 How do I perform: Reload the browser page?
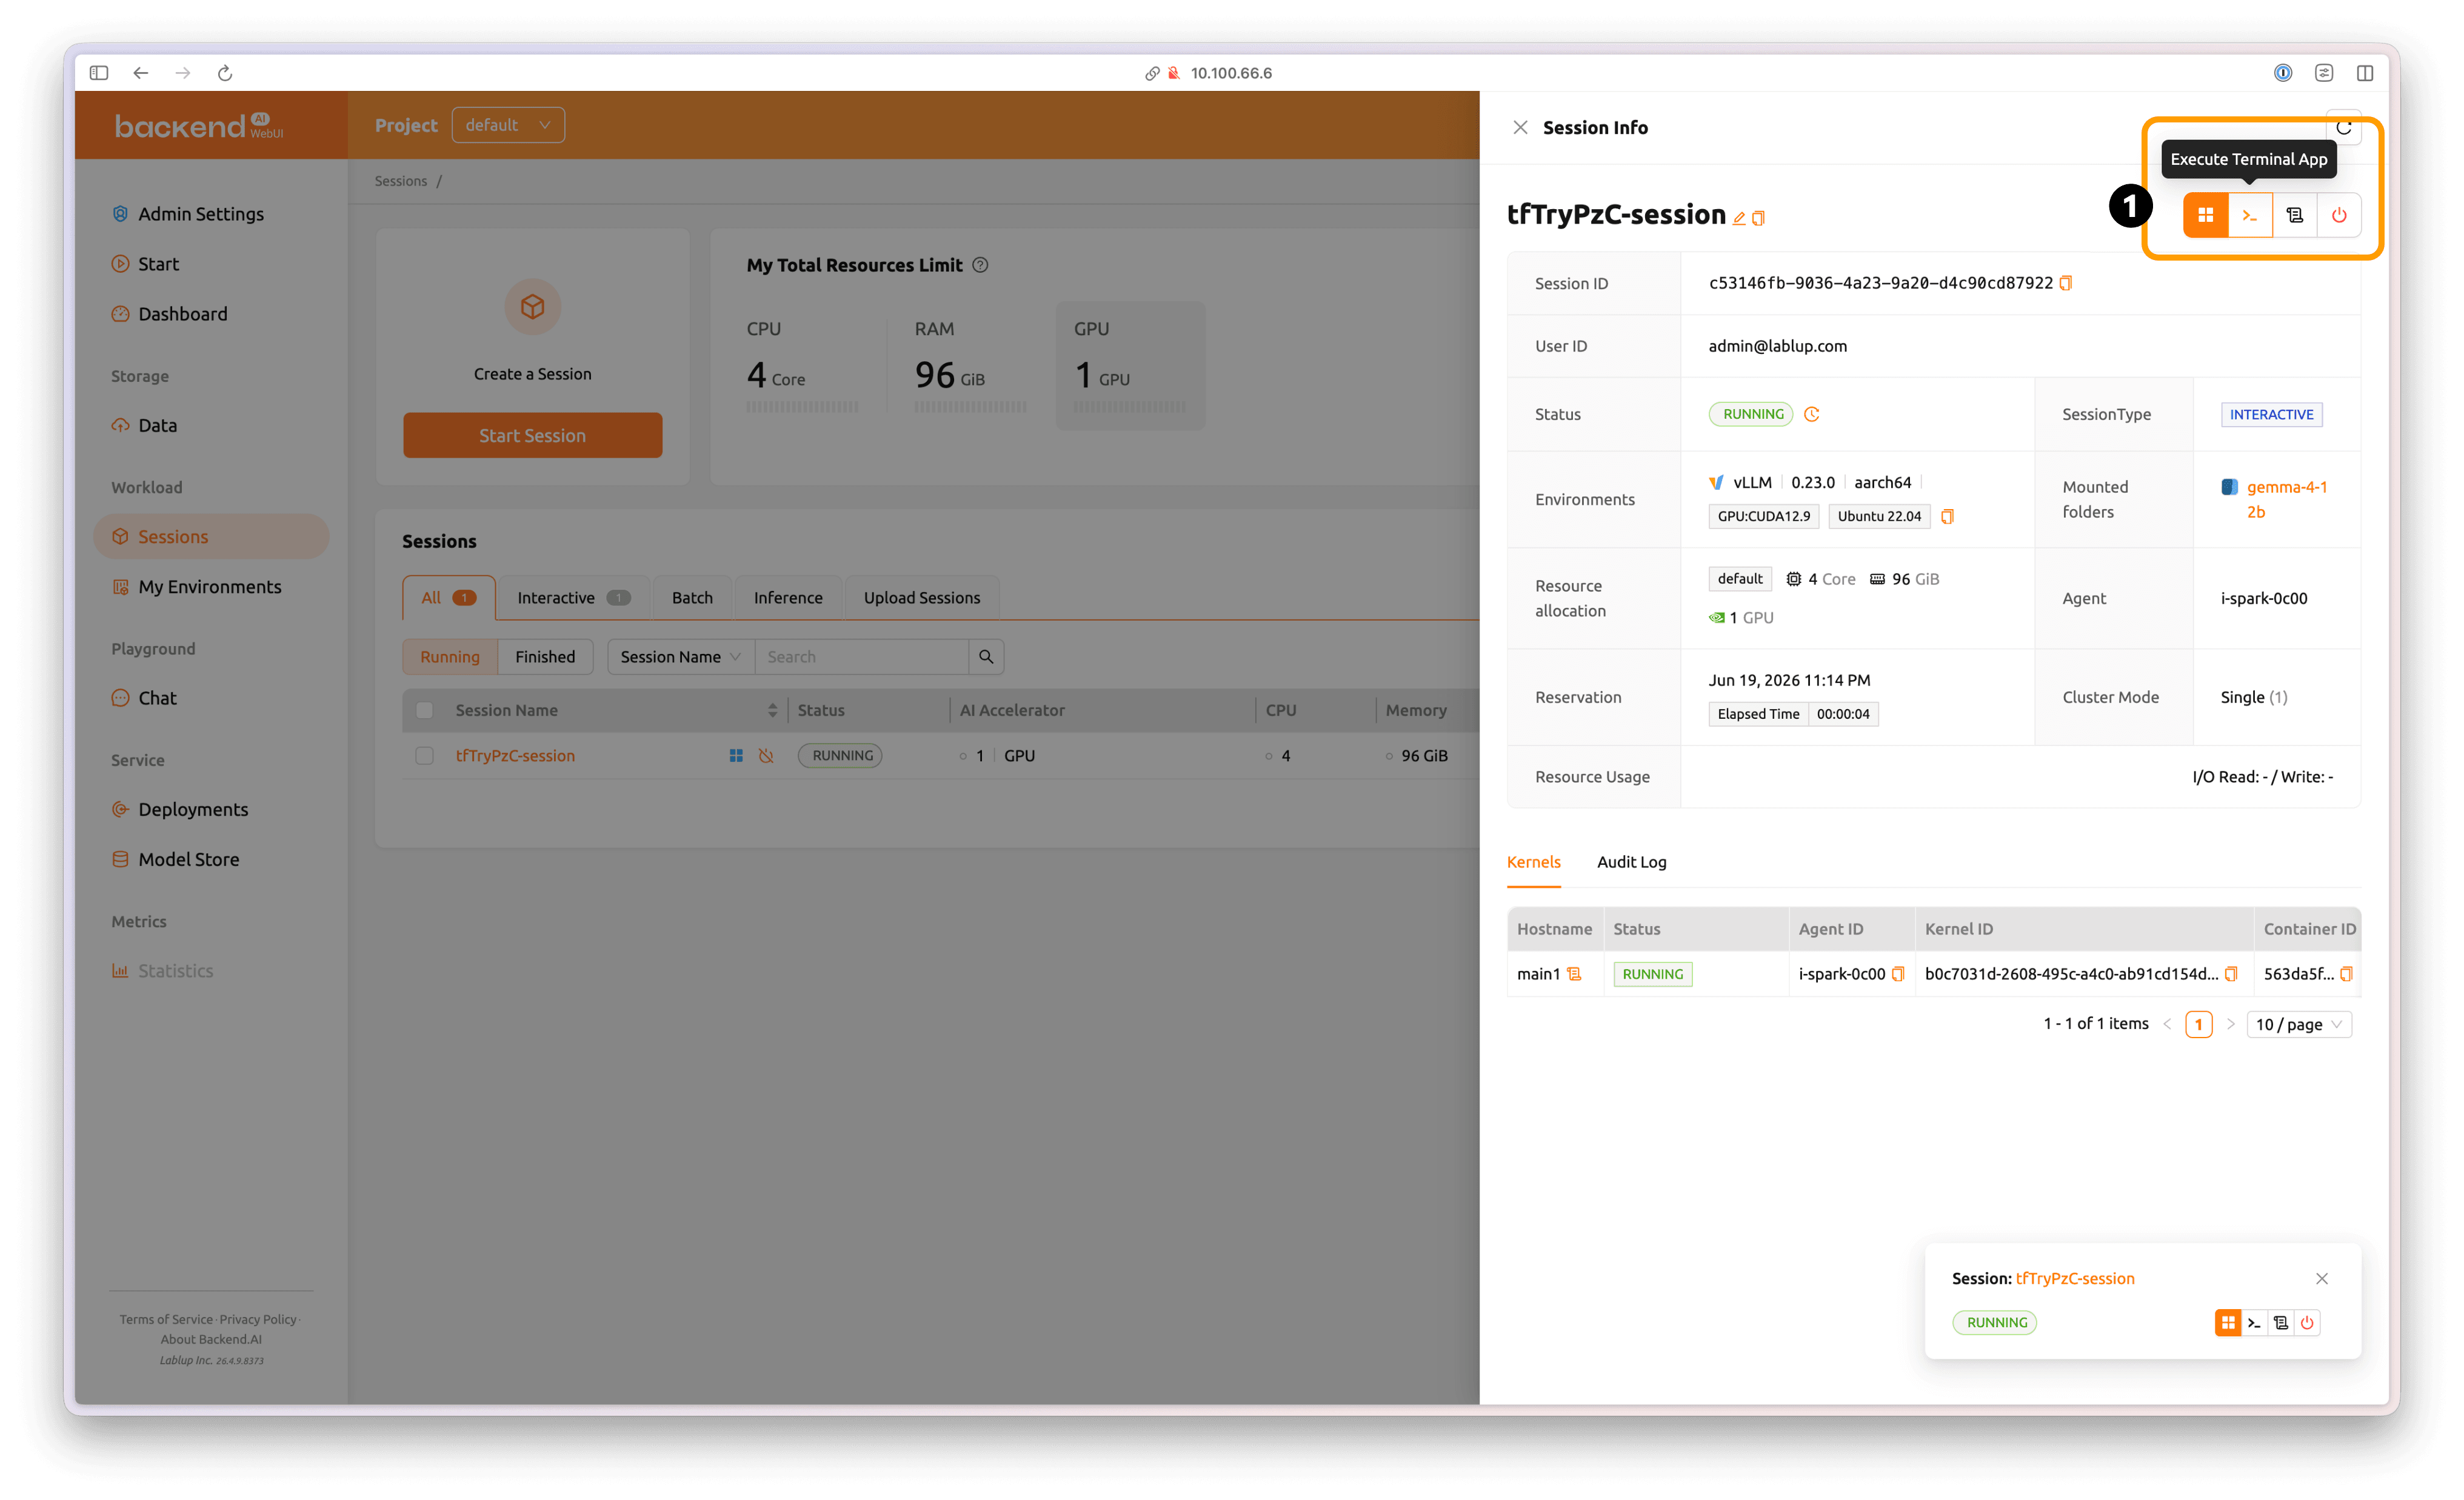[x=225, y=73]
